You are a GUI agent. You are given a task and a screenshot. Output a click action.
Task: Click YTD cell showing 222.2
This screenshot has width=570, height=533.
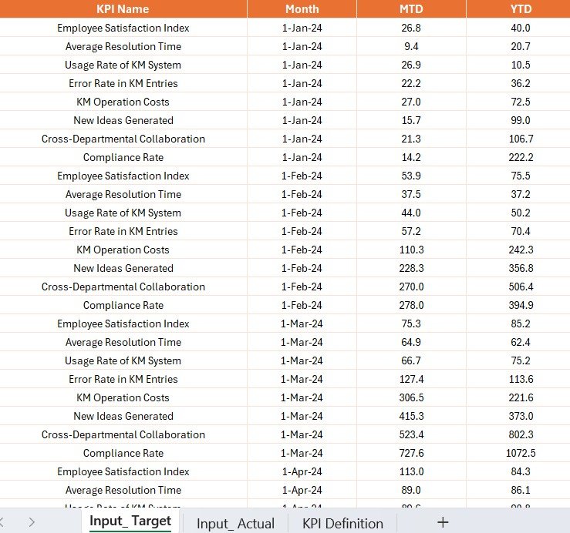click(x=521, y=157)
